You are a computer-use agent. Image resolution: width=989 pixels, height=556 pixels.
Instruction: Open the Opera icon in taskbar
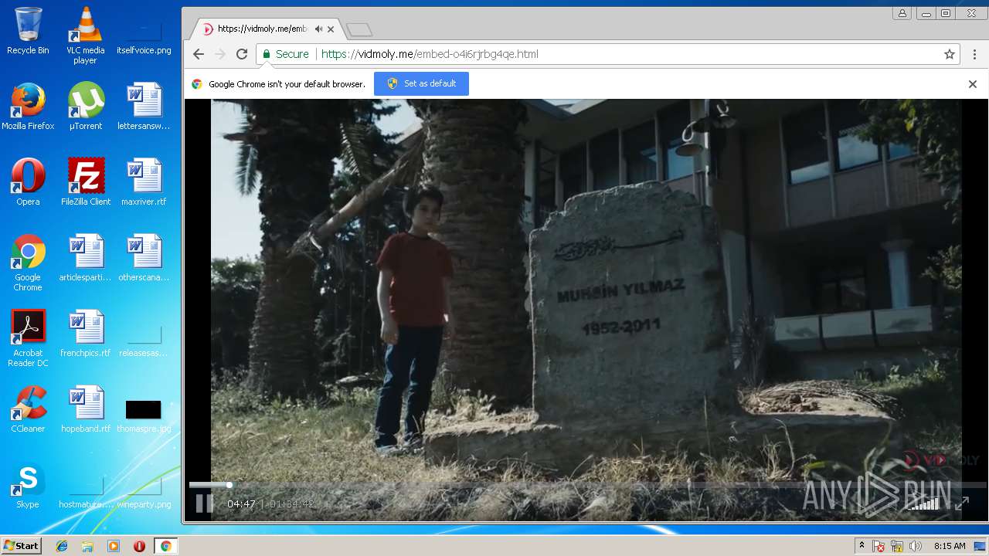click(139, 546)
